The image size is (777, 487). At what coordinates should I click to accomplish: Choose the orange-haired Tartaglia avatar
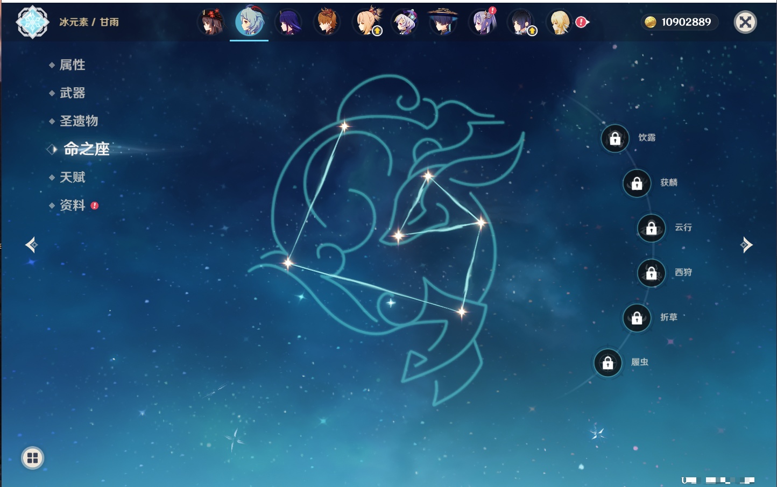click(327, 22)
